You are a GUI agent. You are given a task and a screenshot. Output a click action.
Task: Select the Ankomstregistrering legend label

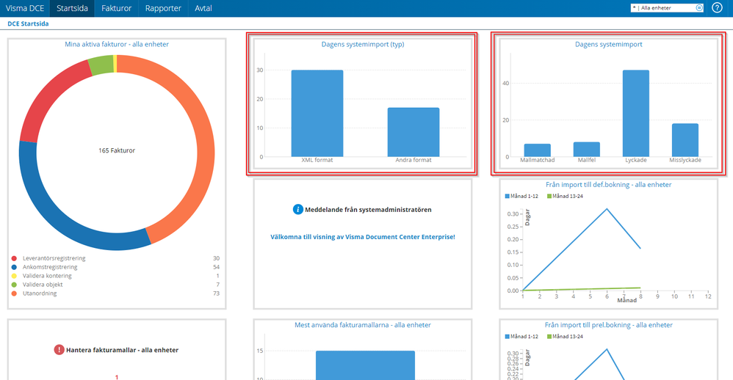tap(50, 267)
